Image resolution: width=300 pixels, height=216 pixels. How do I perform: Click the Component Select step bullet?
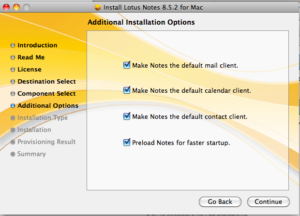[13, 94]
